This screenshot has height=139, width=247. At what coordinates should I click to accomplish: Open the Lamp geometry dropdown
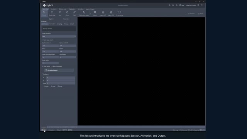tap(59, 36)
